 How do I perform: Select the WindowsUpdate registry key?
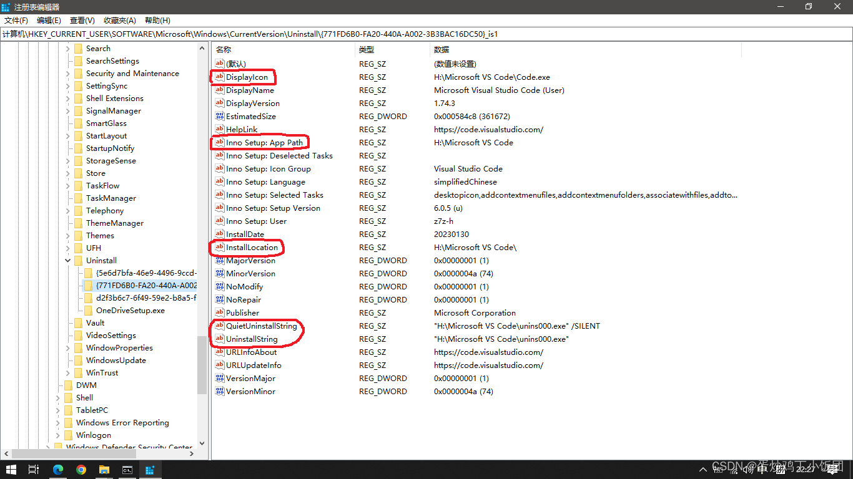point(116,360)
